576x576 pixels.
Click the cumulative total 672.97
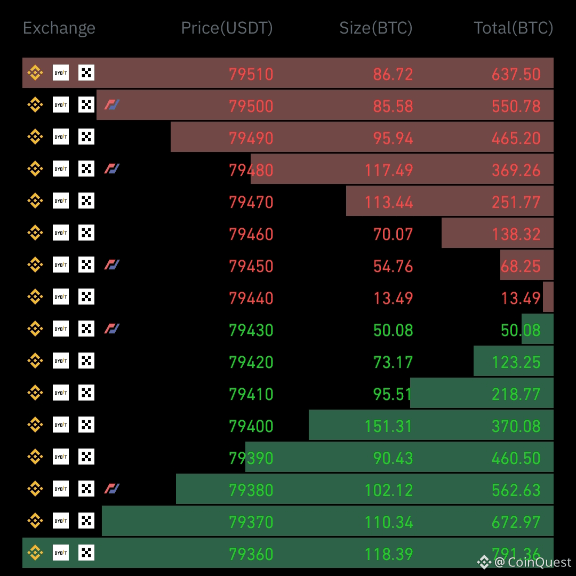coord(516,522)
